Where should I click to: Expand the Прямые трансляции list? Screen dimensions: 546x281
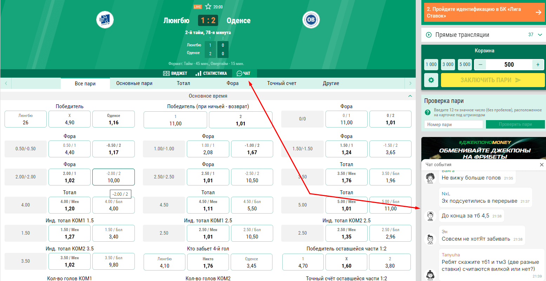point(540,35)
